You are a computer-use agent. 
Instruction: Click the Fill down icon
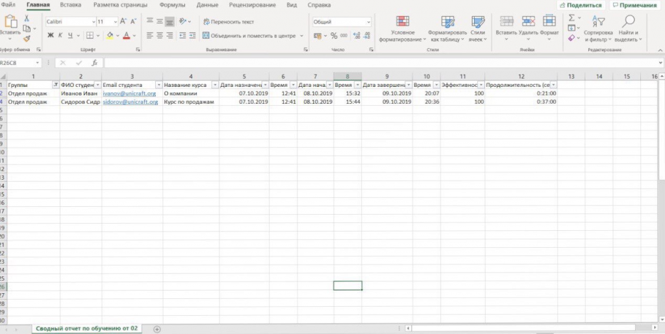click(x=571, y=28)
